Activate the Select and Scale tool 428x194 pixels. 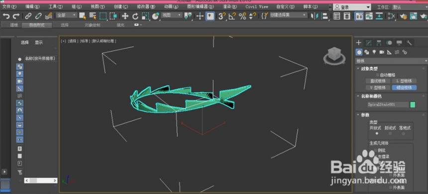tap(145, 16)
